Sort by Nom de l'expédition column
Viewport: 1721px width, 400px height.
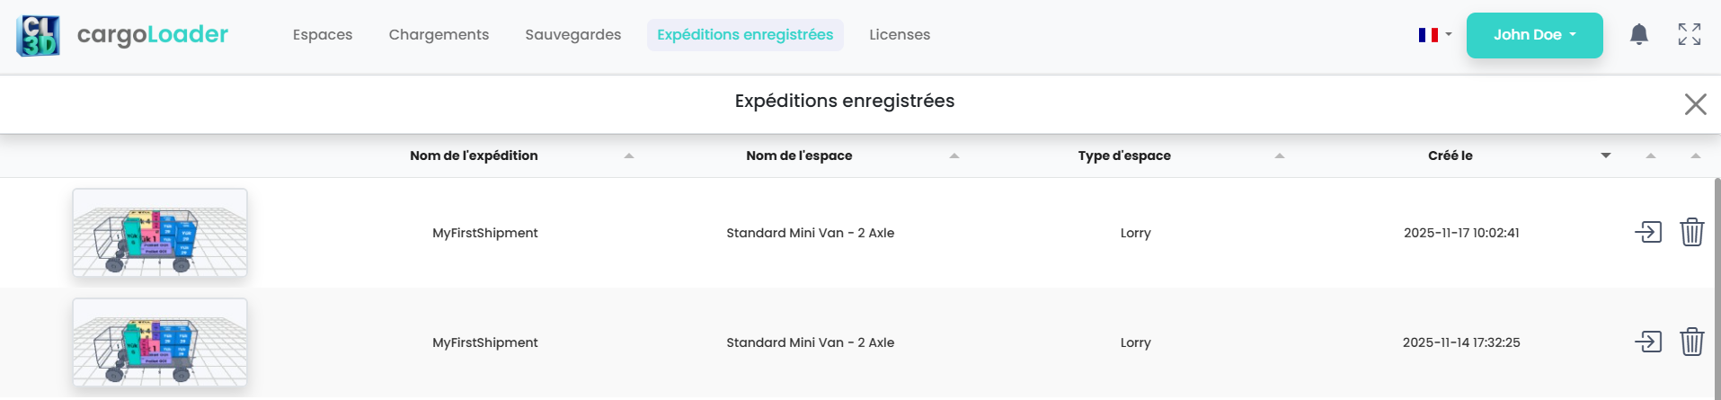[x=629, y=156]
